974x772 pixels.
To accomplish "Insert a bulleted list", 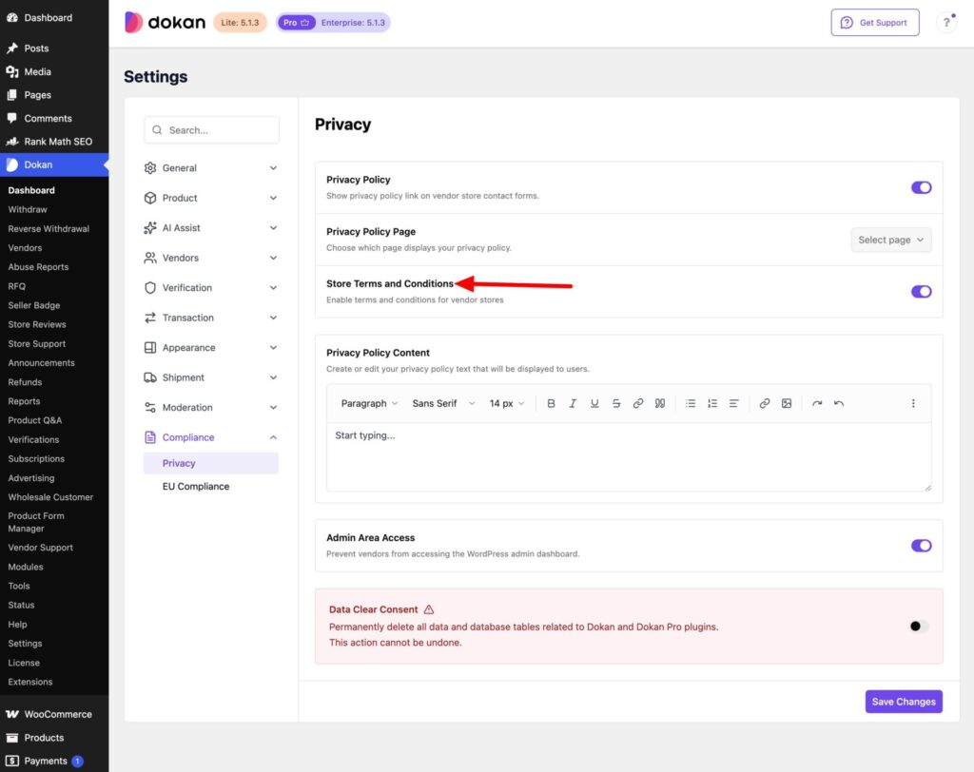I will coord(691,404).
